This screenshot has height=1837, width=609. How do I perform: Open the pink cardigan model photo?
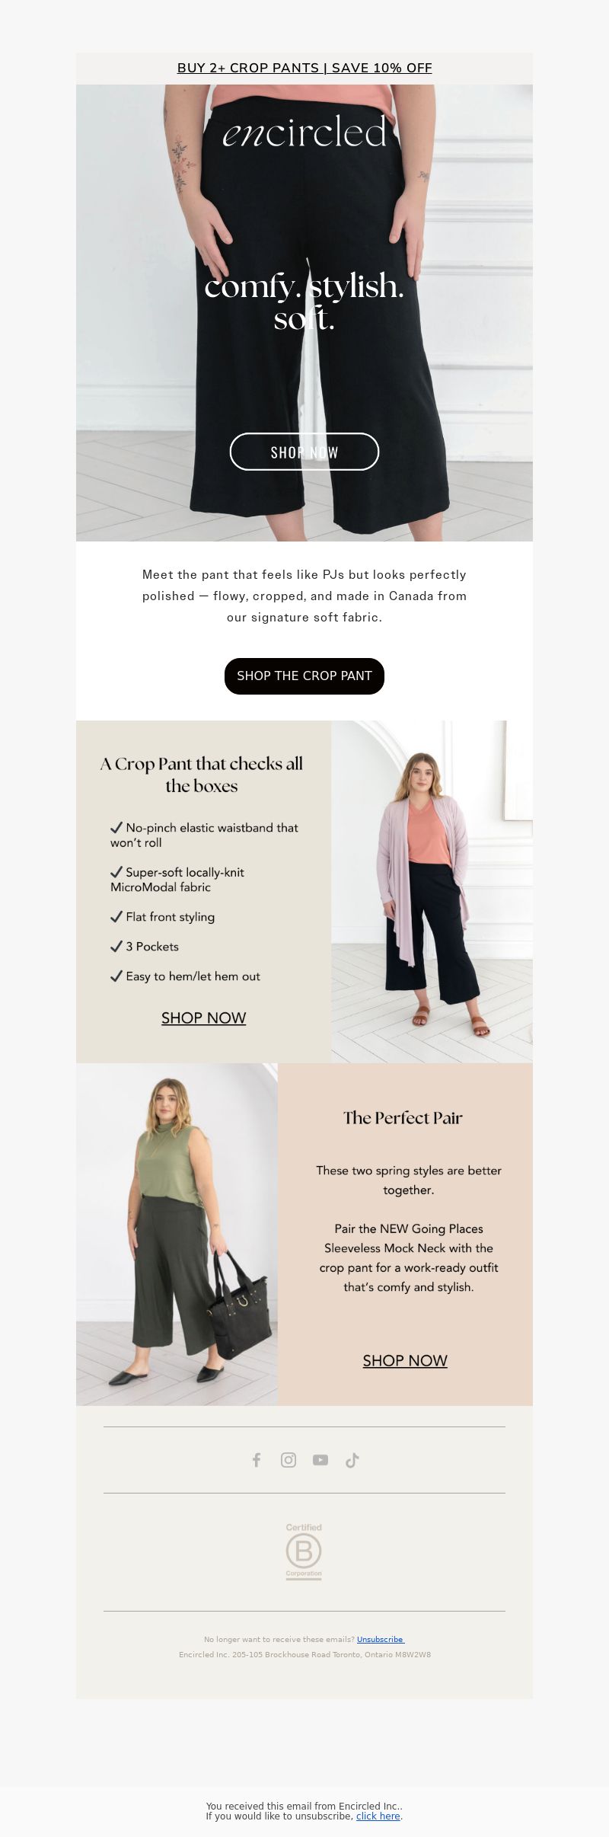click(432, 891)
